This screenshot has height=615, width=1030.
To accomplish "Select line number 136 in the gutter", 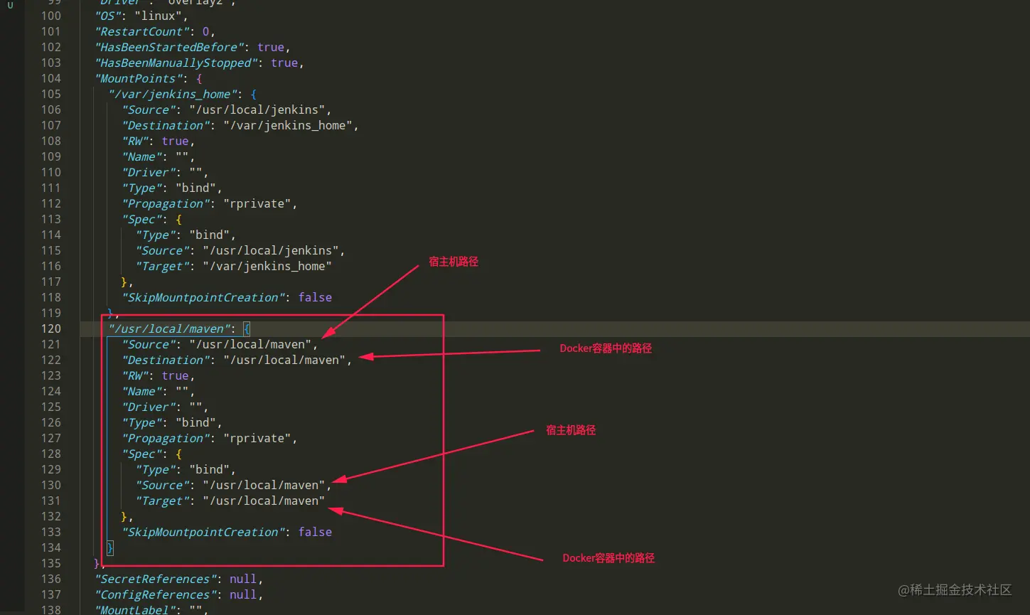I will tap(51, 579).
